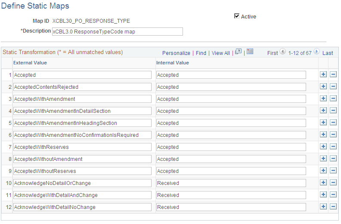Delete the AcknowledgeNoDetailOrChange row
341x224 pixels.
coord(333,182)
